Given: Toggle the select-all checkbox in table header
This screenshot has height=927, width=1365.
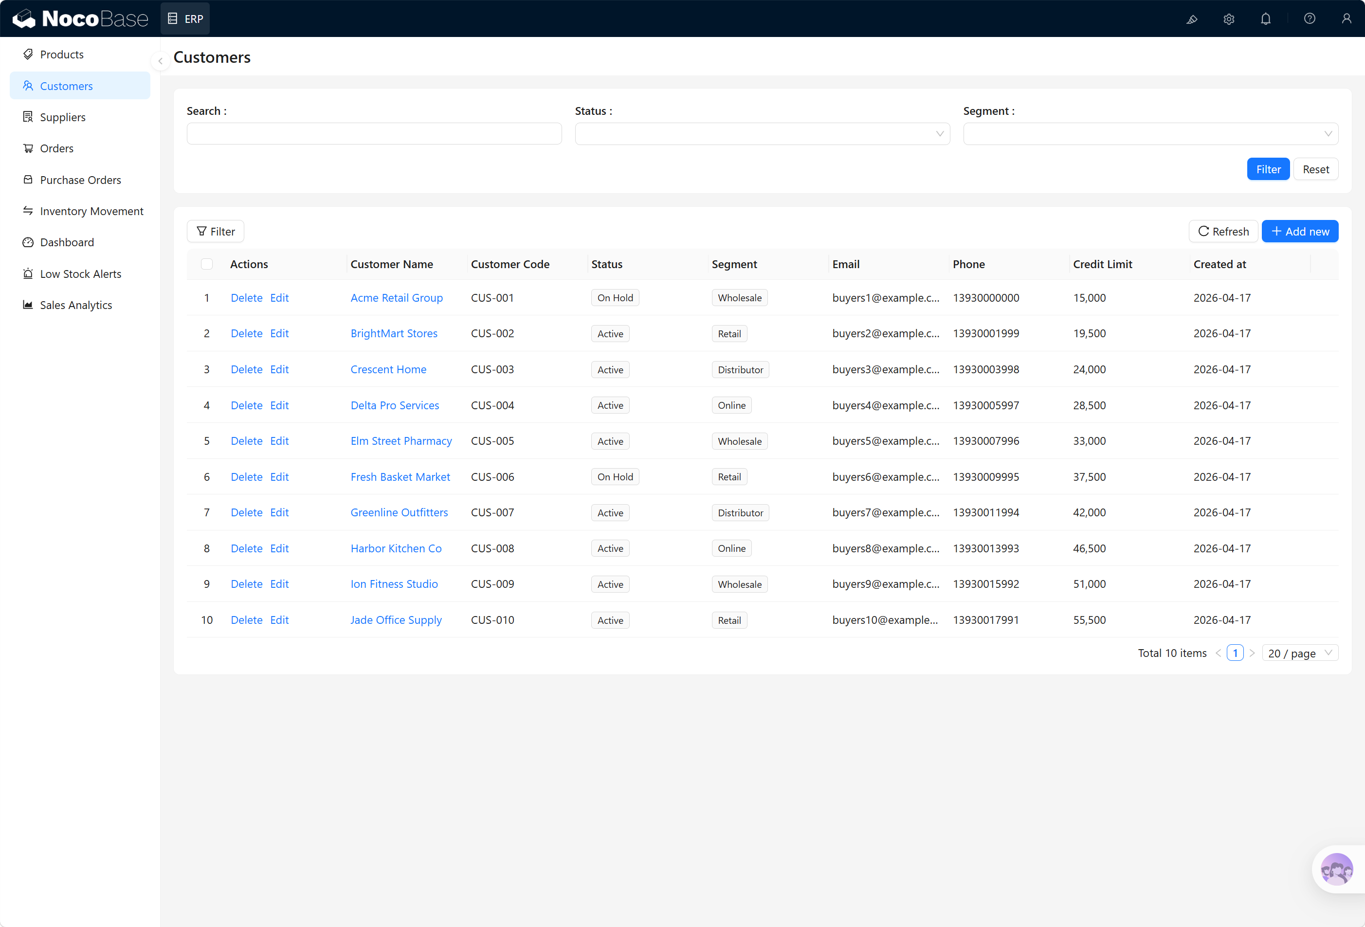Looking at the screenshot, I should [x=207, y=264].
